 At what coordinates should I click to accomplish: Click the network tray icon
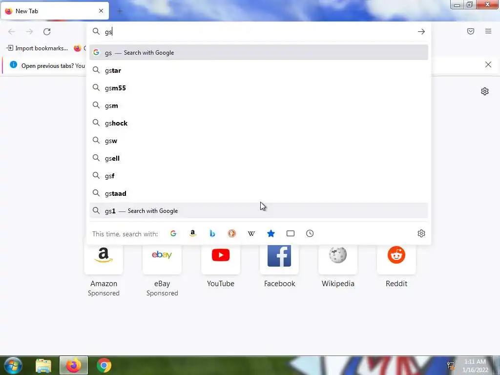(x=451, y=365)
